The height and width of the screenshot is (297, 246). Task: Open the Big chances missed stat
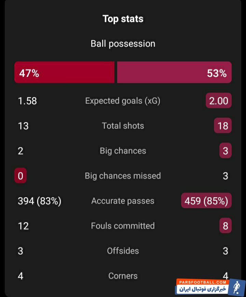(123, 176)
